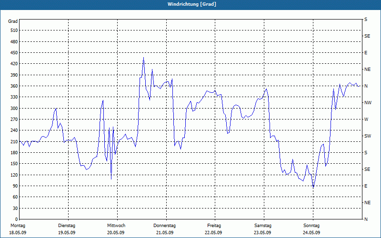Click the E compass label by 450
This screenshot has width=381, height=238.
point(366,53)
